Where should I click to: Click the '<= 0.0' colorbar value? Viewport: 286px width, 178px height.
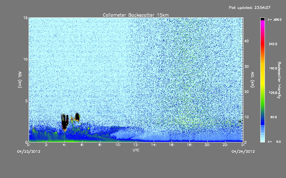pos(274,142)
